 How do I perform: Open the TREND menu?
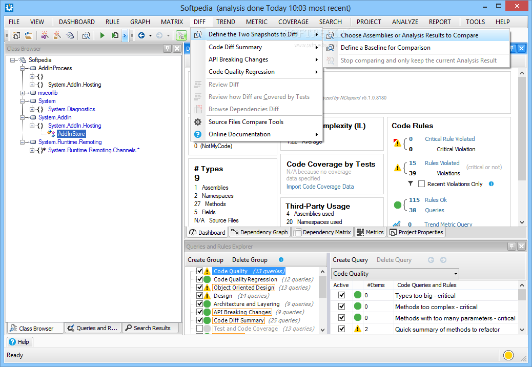[226, 22]
